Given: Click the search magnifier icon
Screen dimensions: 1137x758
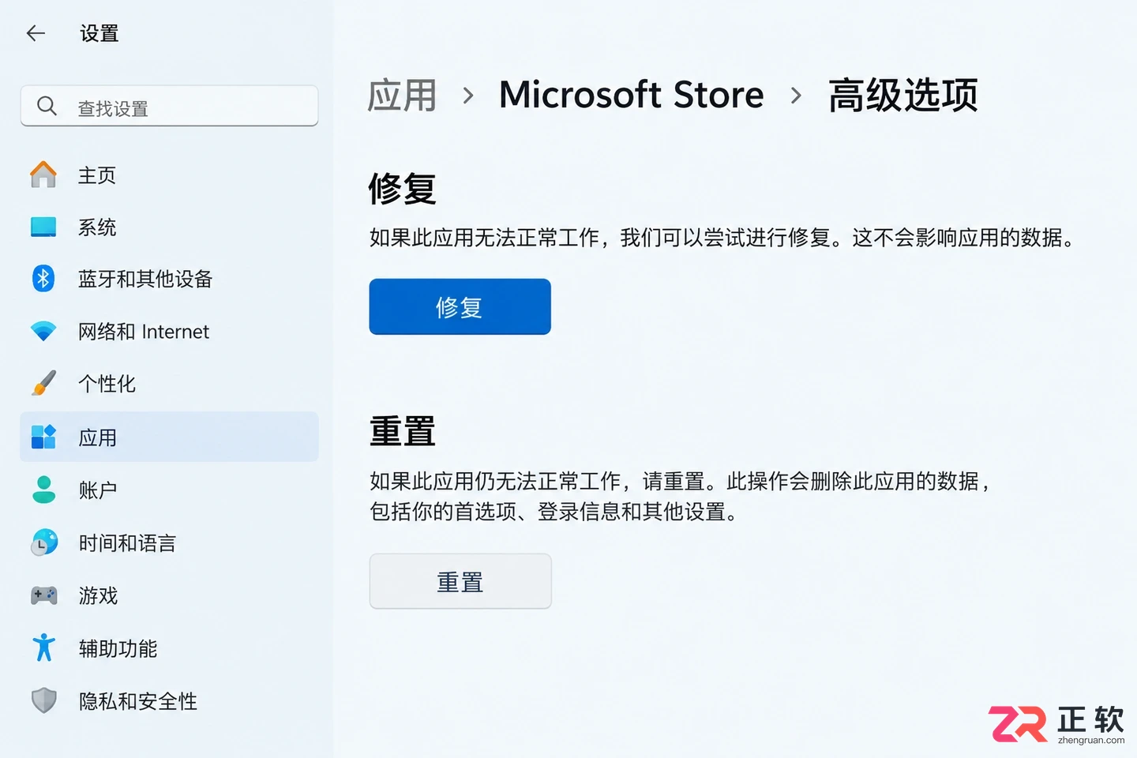Looking at the screenshot, I should coord(47,106).
